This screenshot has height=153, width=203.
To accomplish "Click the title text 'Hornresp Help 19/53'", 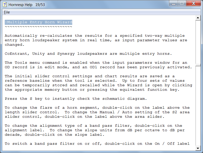I will (x=27, y=5).
